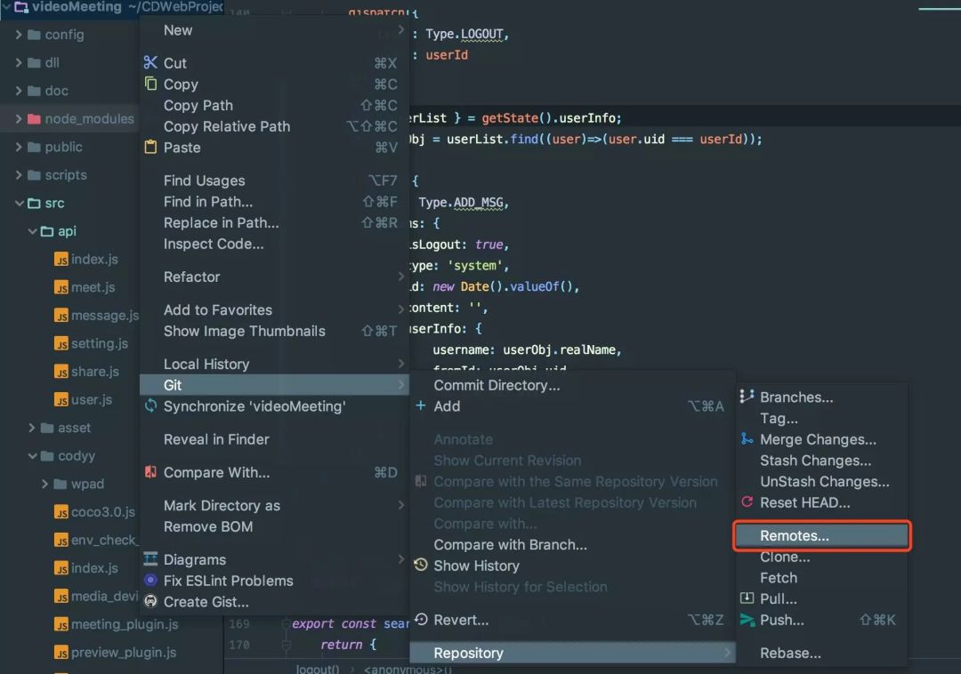Choose Tag... menu item
Image resolution: width=961 pixels, height=674 pixels.
point(822,418)
